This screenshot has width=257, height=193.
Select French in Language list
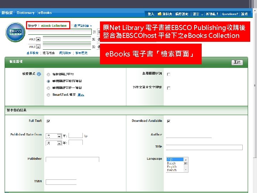[x=172, y=170]
